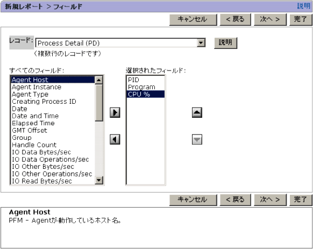Image resolution: width=313 pixels, height=249 pixels.
Task: Select IO Other Operations/sec field
Action: coord(53,174)
